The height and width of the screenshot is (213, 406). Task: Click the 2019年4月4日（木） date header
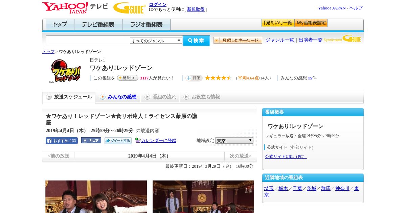[x=149, y=156]
